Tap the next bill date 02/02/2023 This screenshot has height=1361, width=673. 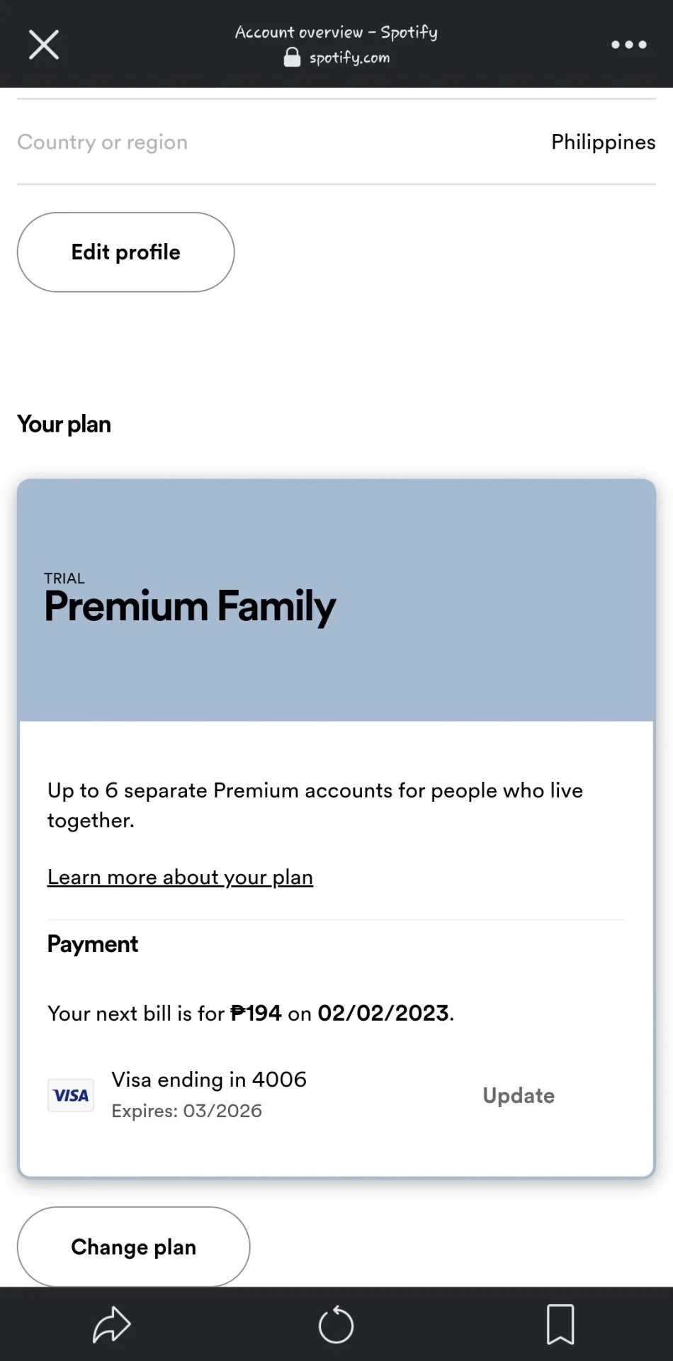pyautogui.click(x=383, y=1013)
